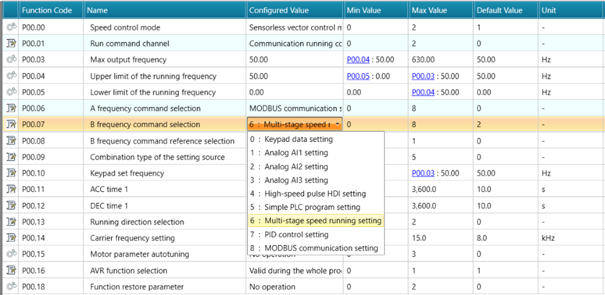Select the DEC time 1 name cell

165,206
